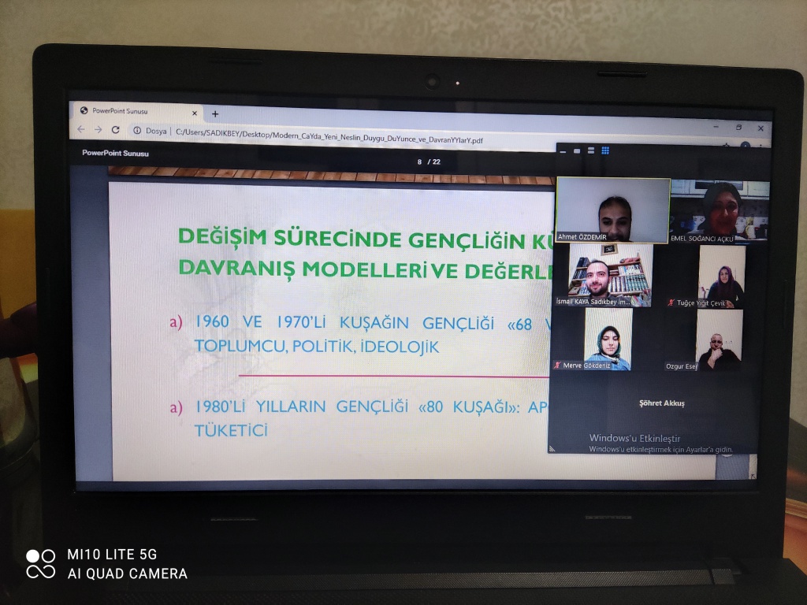The image size is (807, 605).
Task: Switch Zoom panel to gallery grid view
Action: coord(605,150)
